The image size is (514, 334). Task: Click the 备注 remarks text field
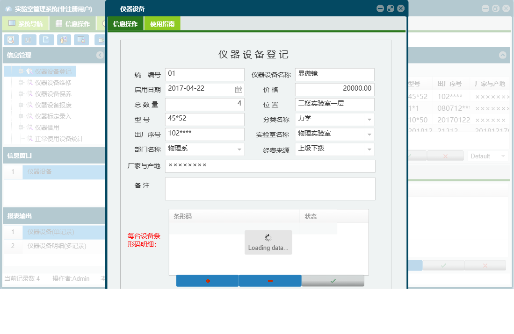(x=270, y=189)
